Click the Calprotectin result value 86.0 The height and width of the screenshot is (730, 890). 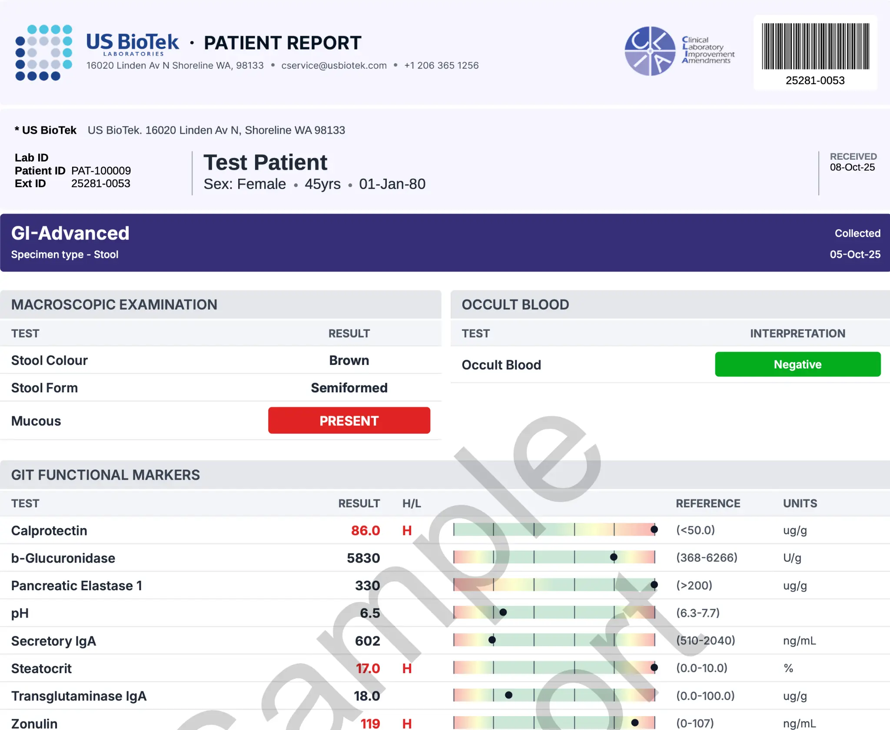[365, 530]
